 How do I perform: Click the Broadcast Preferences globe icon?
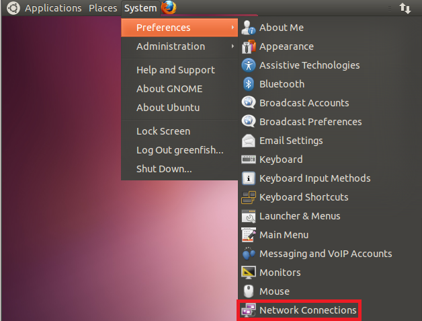point(248,122)
